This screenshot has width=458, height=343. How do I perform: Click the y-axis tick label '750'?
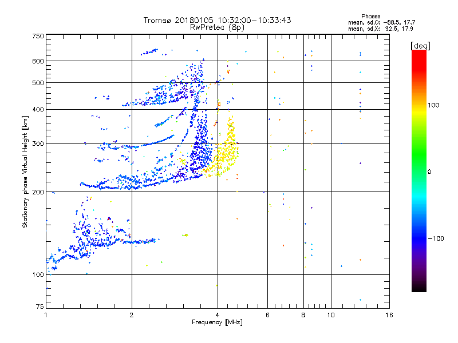(x=38, y=36)
